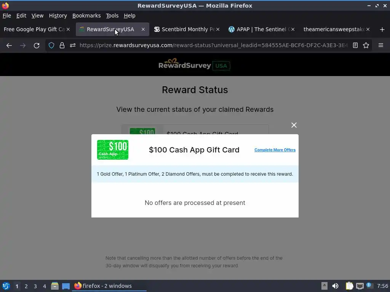Click the offer requirements notice text
This screenshot has width=390, height=292.
[195, 174]
